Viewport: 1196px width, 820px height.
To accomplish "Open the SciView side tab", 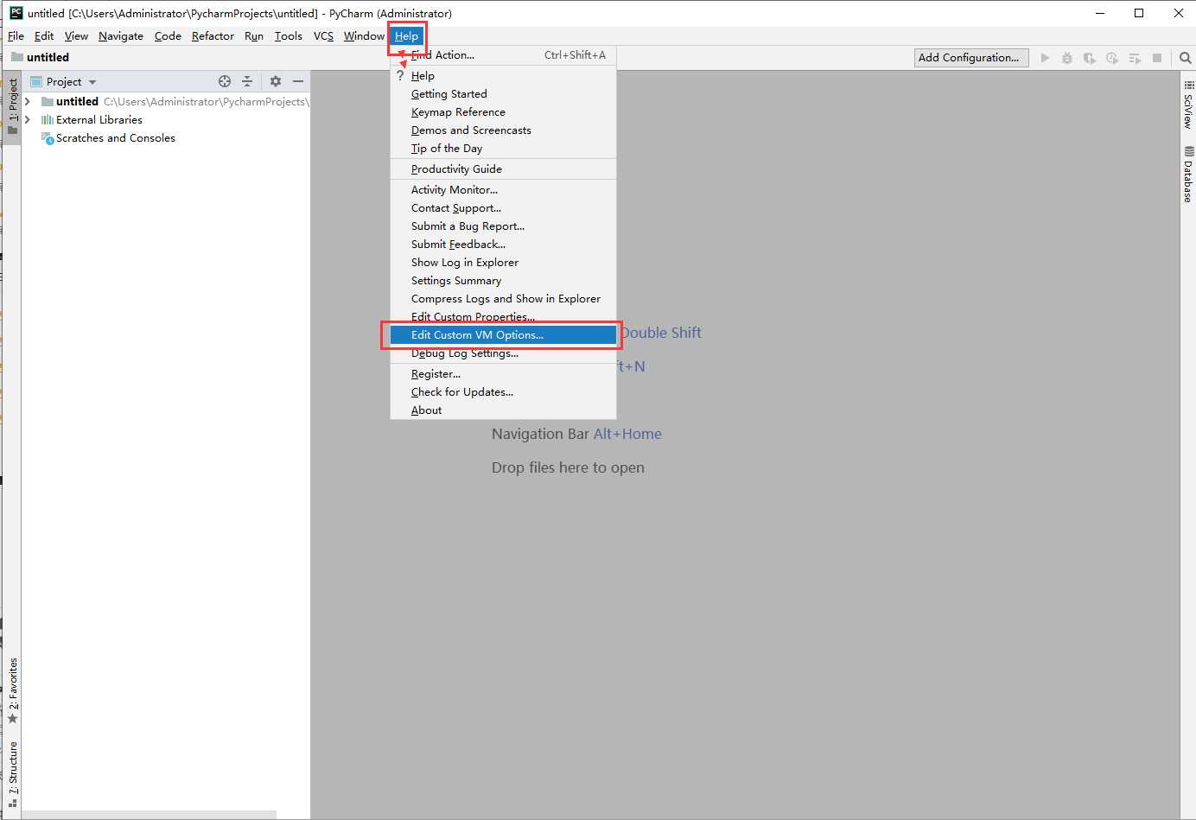I will 1188,105.
